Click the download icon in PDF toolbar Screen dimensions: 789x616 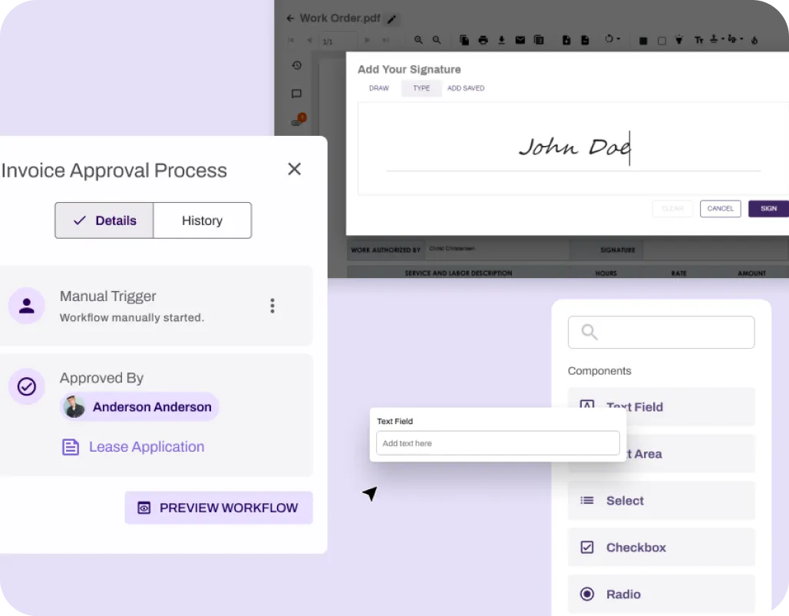pos(501,40)
